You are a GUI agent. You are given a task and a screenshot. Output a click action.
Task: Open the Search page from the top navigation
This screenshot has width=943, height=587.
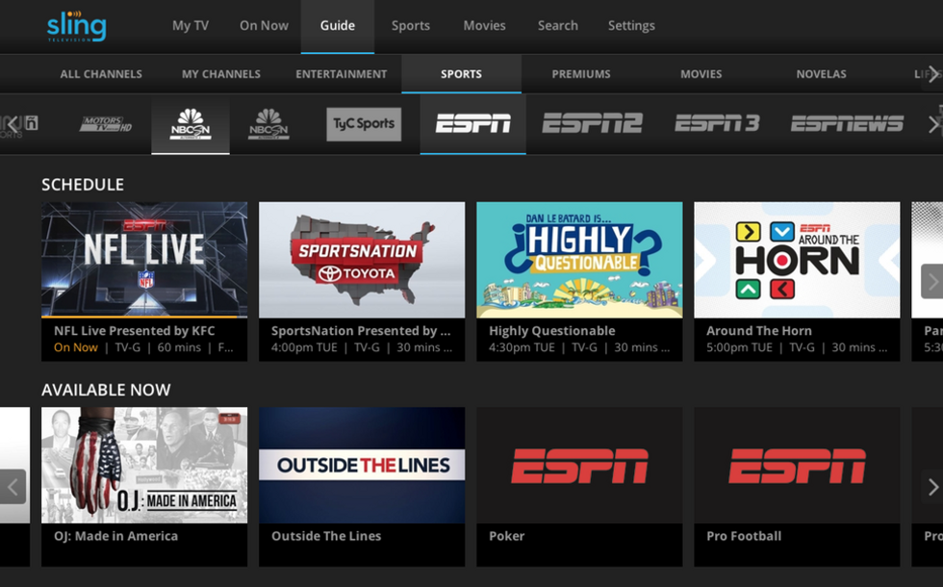(558, 26)
